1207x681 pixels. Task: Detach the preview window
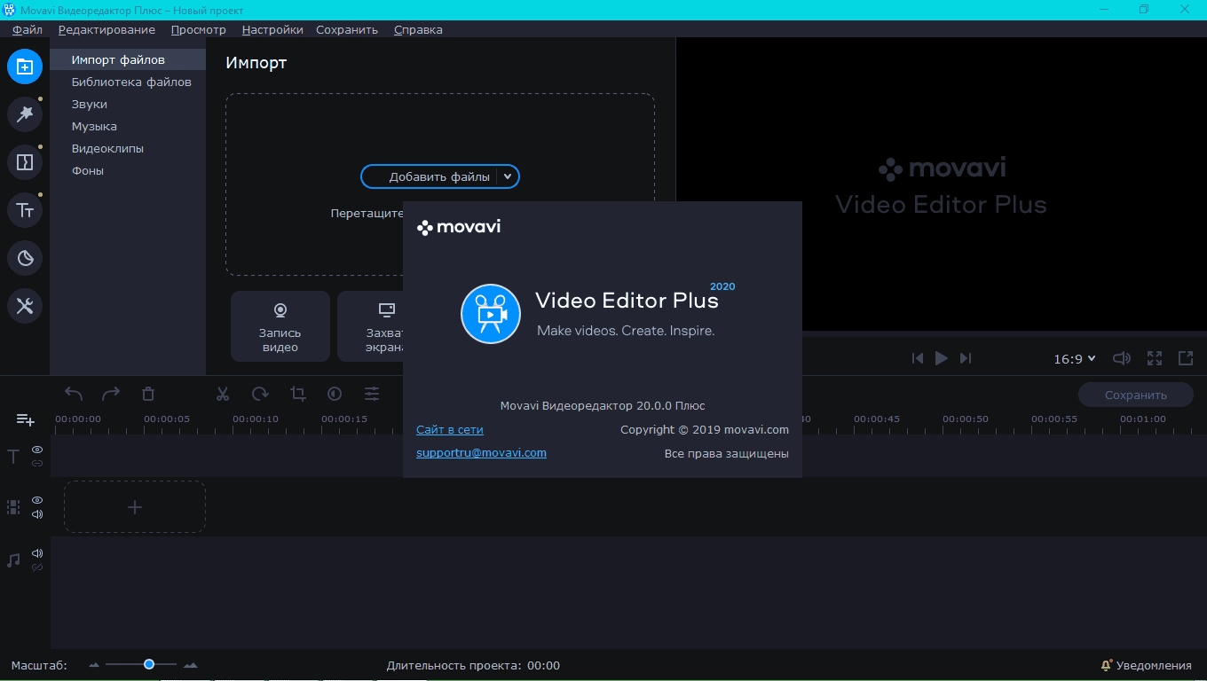coord(1186,358)
